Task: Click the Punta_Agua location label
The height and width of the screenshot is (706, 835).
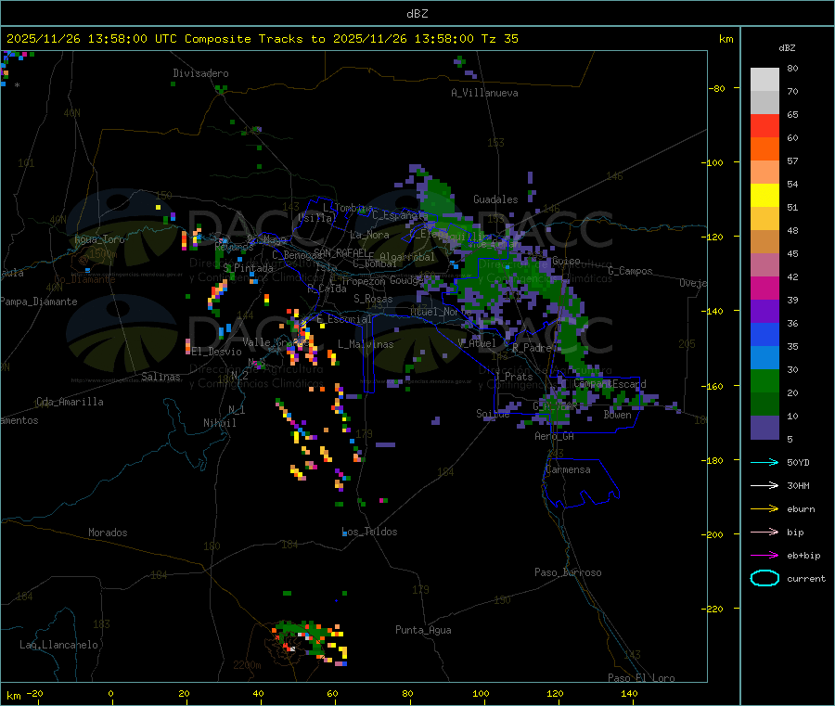Action: [423, 630]
